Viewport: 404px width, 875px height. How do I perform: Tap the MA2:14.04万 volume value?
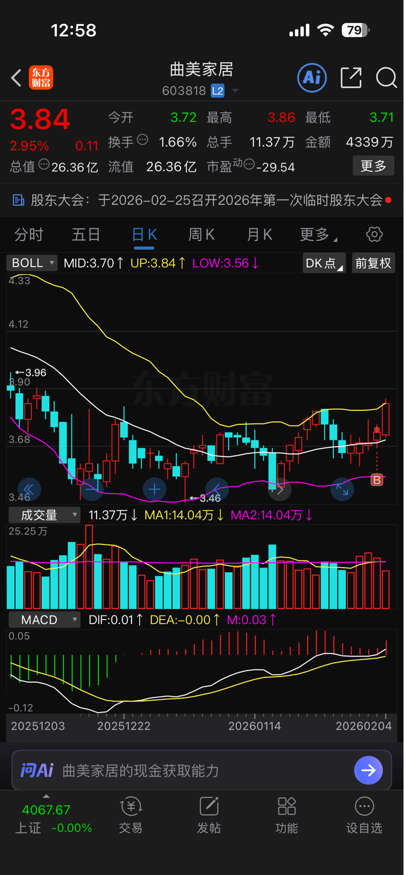coord(272,515)
